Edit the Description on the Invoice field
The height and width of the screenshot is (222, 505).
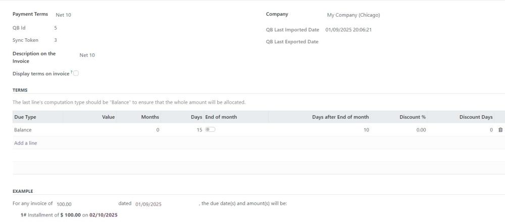coord(87,55)
